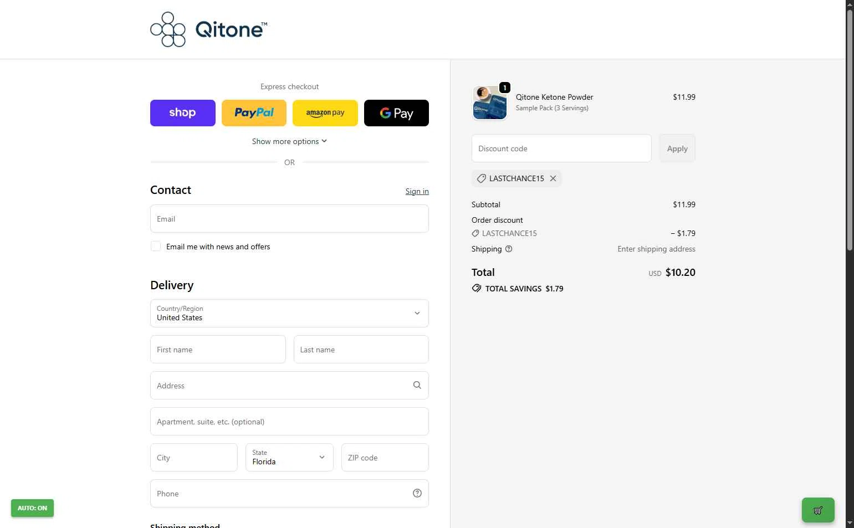
Task: Open the Qitone logo link
Action: point(209,29)
